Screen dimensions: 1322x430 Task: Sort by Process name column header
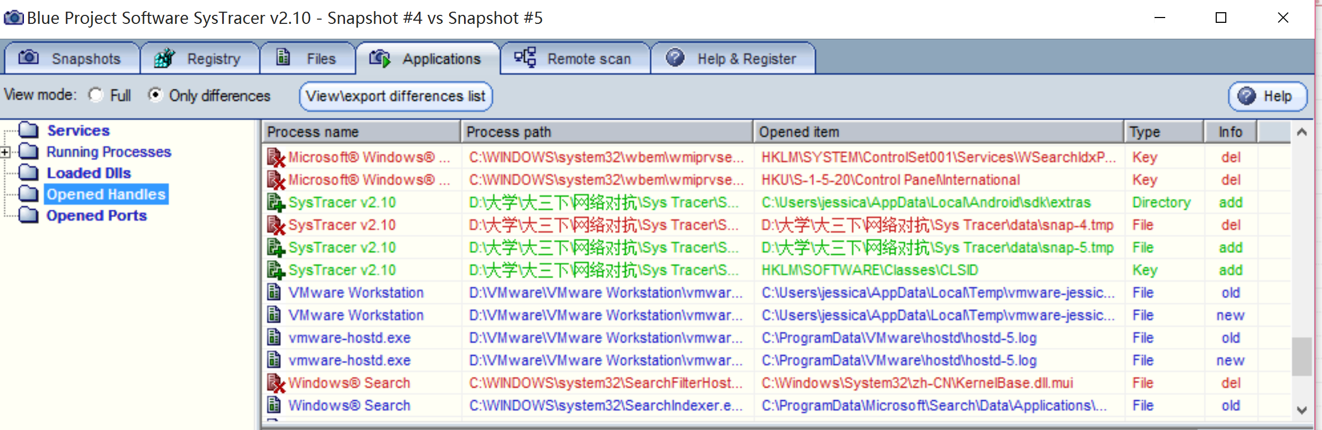coord(361,132)
